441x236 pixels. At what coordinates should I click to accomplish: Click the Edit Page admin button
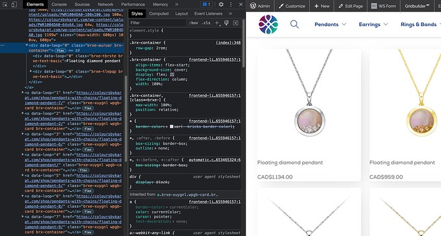351,6
